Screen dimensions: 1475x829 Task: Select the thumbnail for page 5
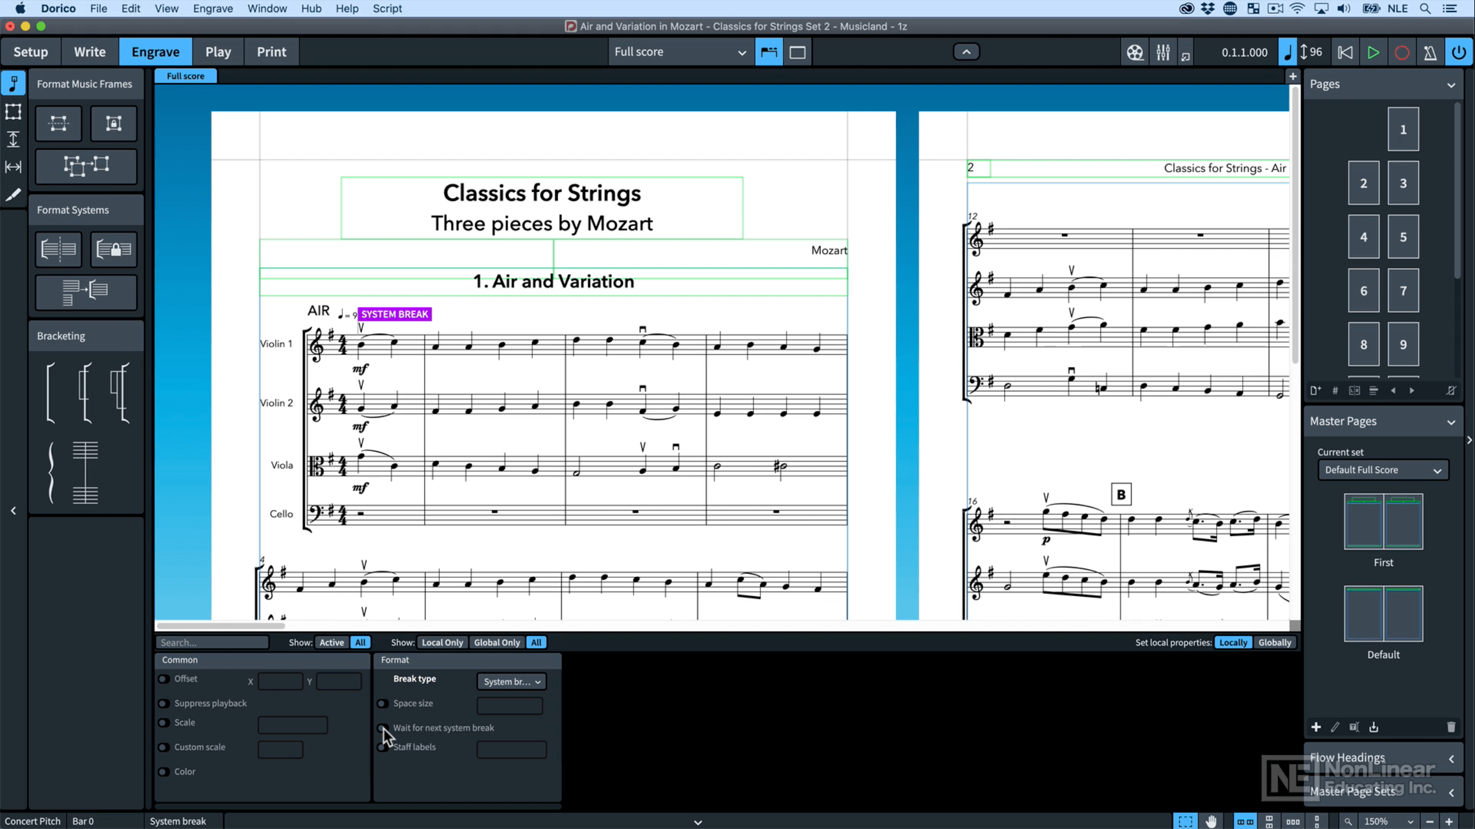point(1402,237)
